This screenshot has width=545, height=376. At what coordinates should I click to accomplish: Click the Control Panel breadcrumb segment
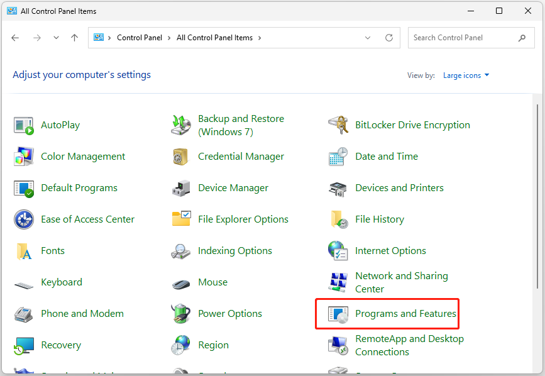coord(140,38)
